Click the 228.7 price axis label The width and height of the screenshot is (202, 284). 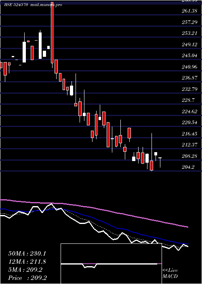coord(188,100)
